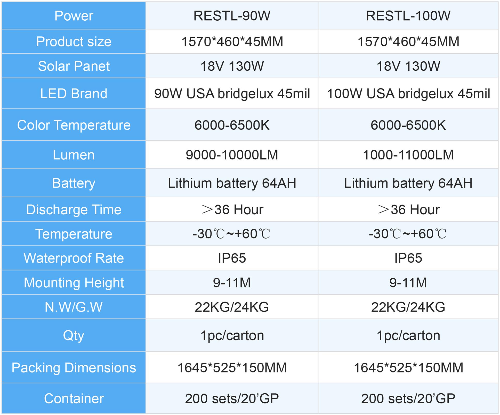Select the 'Discharge Time' row label
500x415 pixels.
(x=74, y=209)
